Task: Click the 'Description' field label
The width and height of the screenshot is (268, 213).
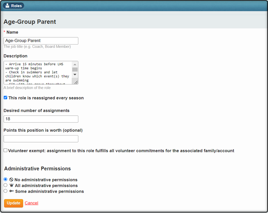Action: [x=16, y=56]
